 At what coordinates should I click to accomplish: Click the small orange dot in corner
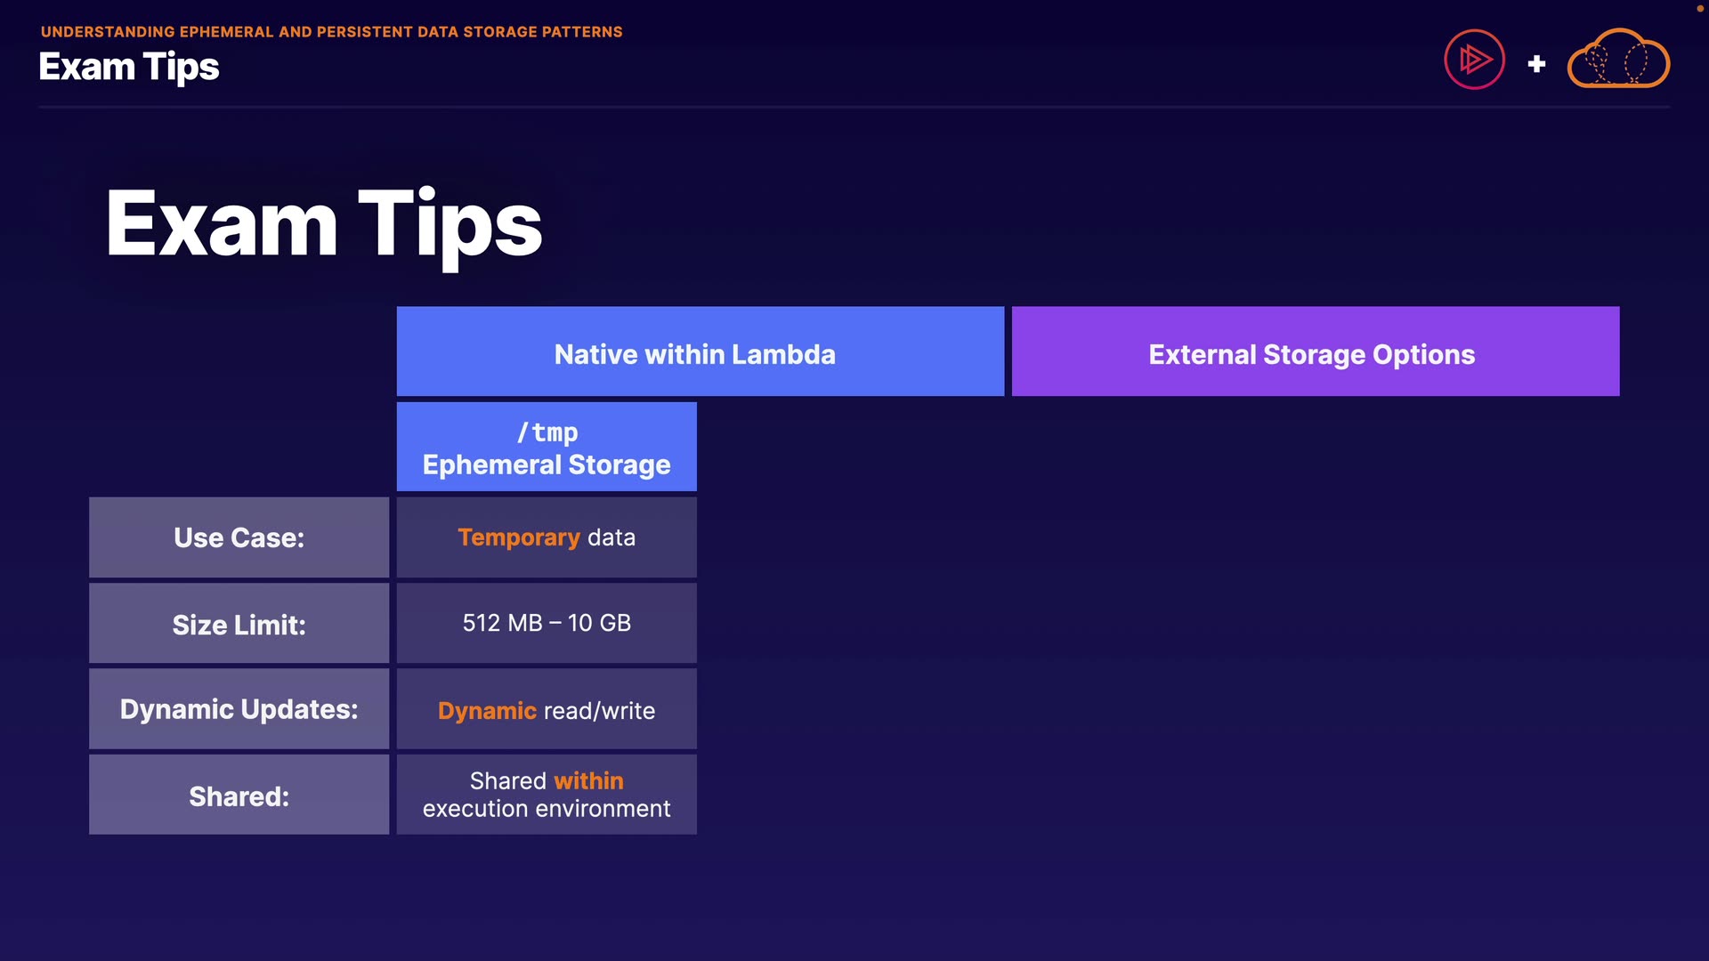[x=1699, y=8]
